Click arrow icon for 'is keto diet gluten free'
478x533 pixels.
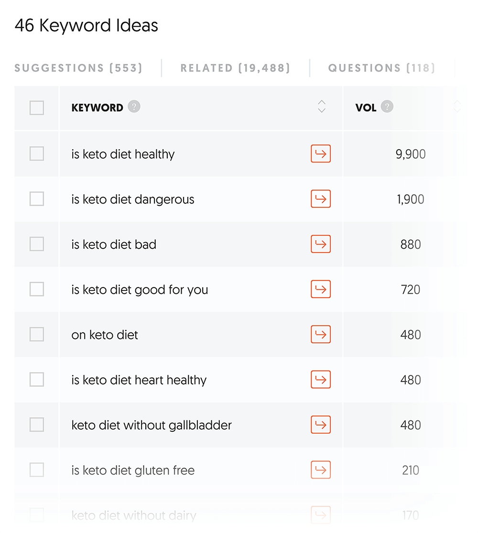coord(321,469)
